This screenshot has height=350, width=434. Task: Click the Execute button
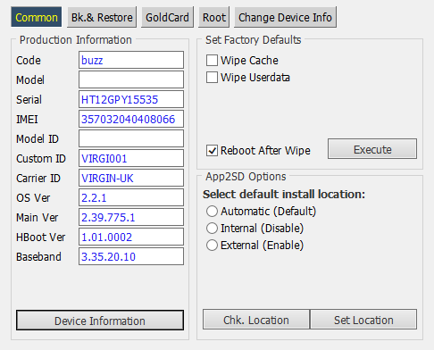[x=372, y=149]
